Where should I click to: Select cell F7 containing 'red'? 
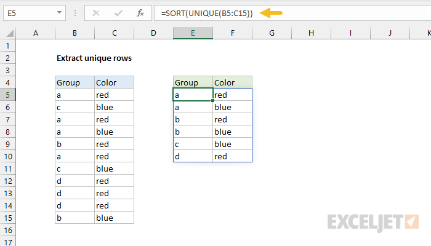pos(233,119)
